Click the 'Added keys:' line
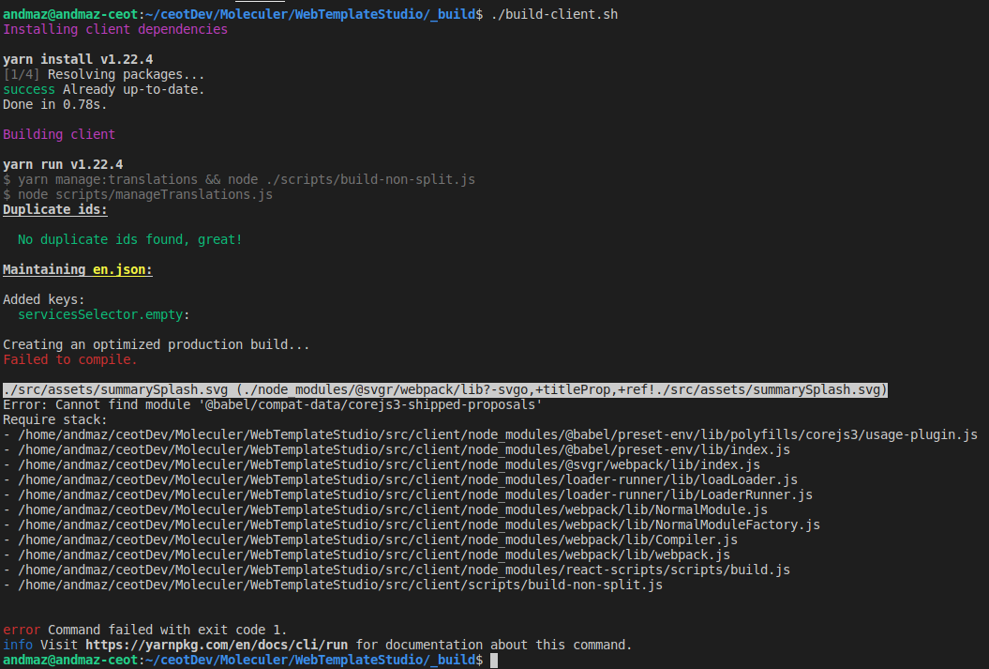The width and height of the screenshot is (989, 669). 43,300
